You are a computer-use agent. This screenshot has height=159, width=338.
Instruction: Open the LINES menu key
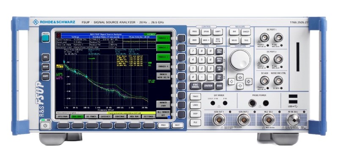click(x=195, y=105)
